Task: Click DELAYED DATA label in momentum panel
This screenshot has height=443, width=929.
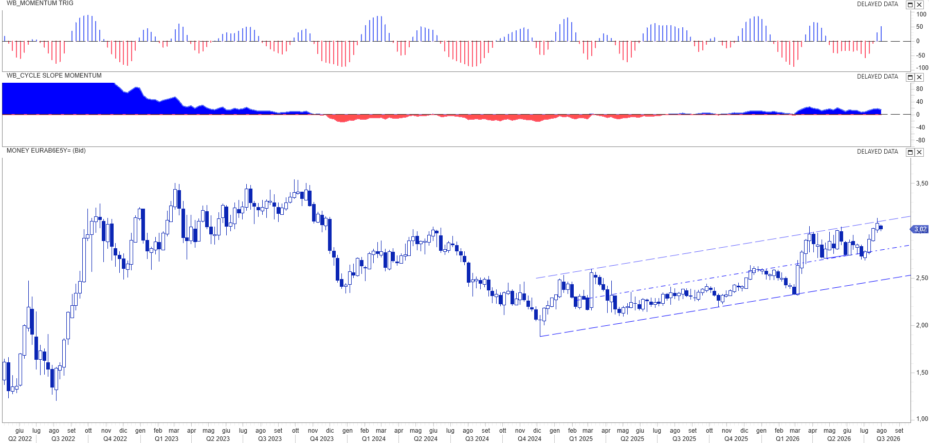Action: (878, 4)
